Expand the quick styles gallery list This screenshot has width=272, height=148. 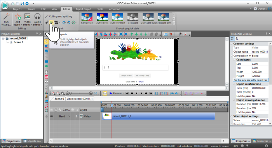point(174,23)
